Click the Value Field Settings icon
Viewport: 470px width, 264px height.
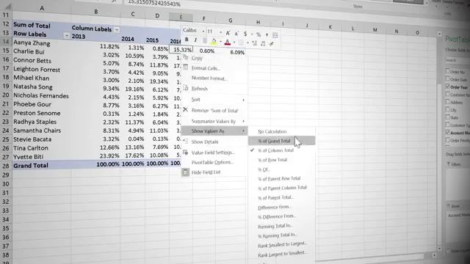(x=186, y=153)
